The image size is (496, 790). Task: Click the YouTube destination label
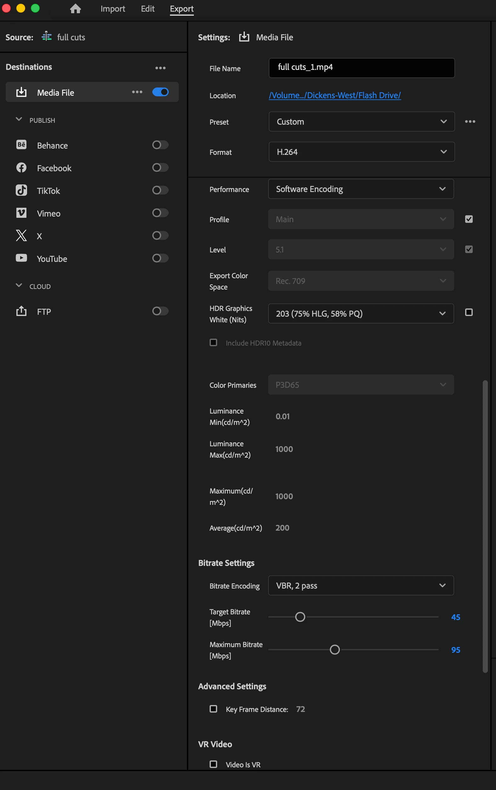pyautogui.click(x=52, y=259)
